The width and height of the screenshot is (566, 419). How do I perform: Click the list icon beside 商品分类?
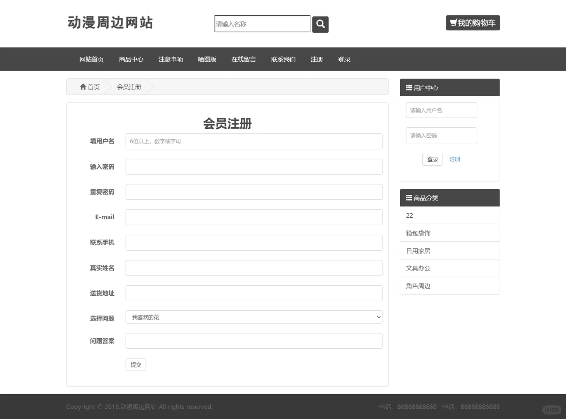pos(409,197)
